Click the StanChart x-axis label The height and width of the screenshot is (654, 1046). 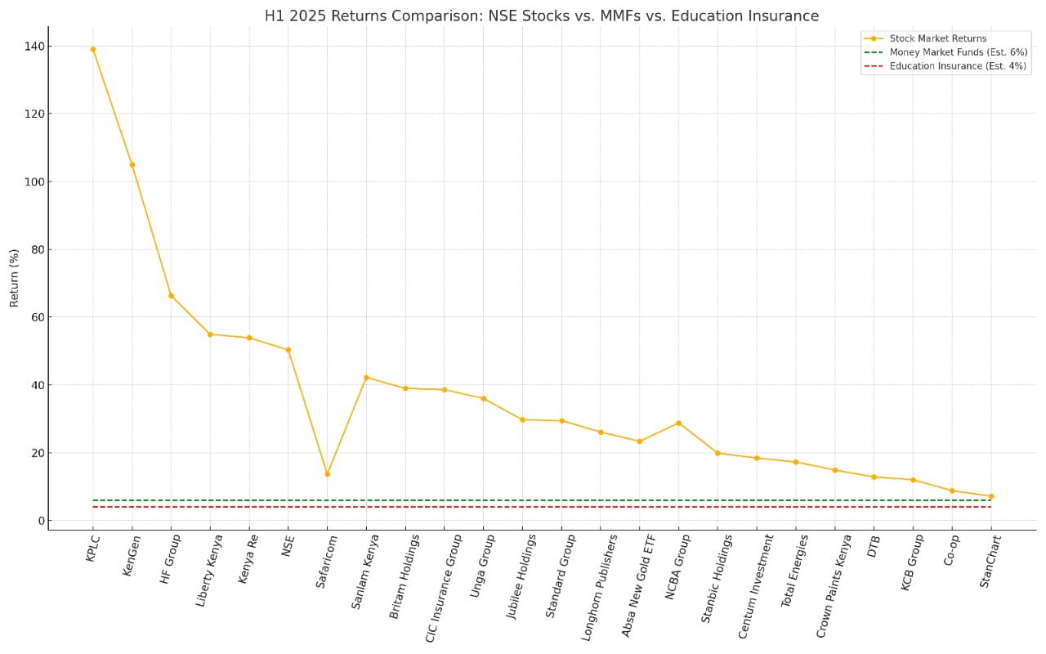click(x=989, y=561)
